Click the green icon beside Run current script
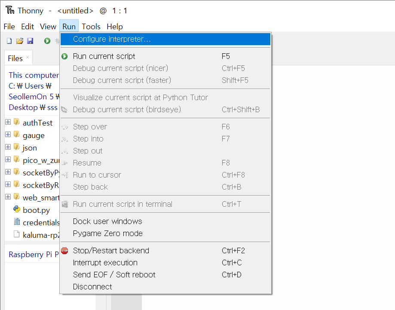The height and width of the screenshot is (310, 395). point(65,56)
